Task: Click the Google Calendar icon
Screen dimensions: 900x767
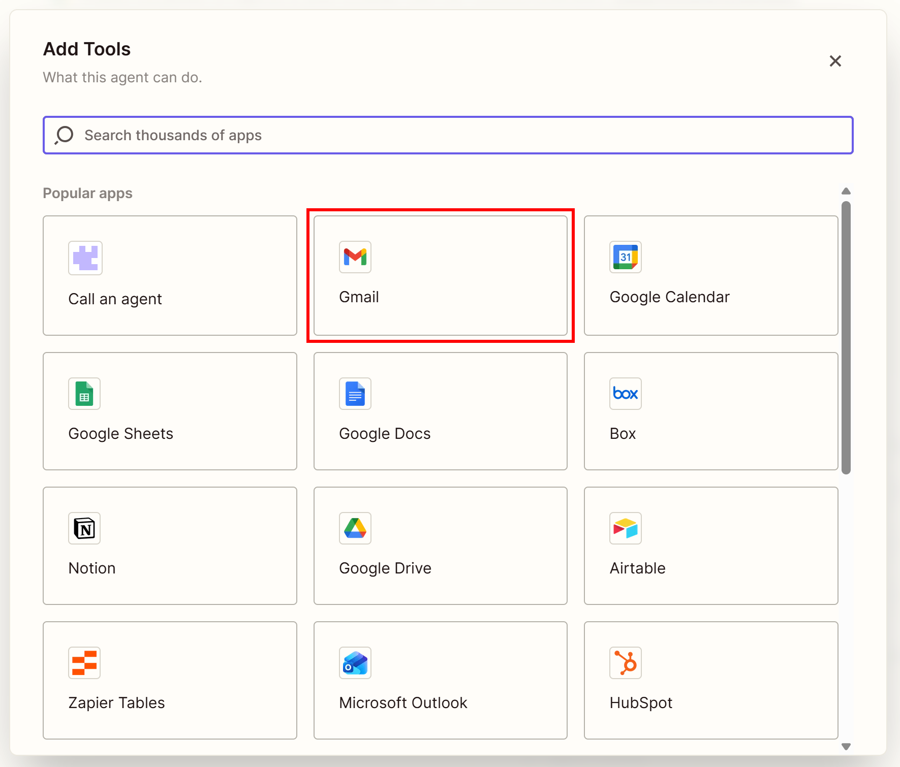Action: click(x=625, y=258)
